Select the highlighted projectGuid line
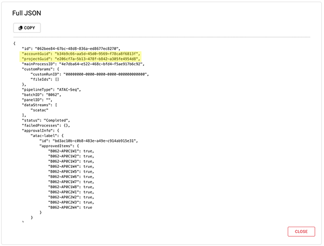This screenshot has width=324, height=246. 81,59
